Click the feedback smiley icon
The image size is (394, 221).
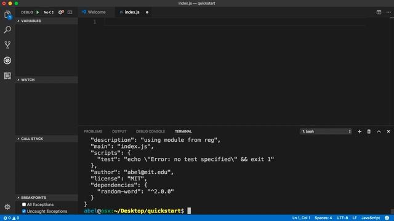387,218
